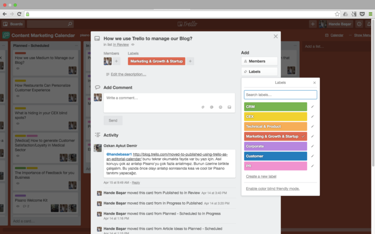Close the Labels popover
This screenshot has width=375, height=234.
coord(315,83)
